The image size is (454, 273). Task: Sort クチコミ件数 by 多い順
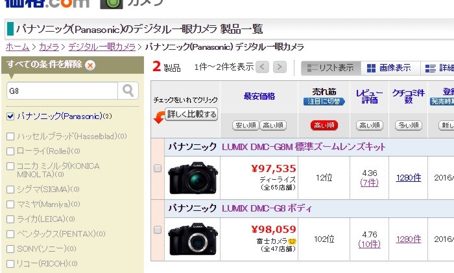(408, 126)
